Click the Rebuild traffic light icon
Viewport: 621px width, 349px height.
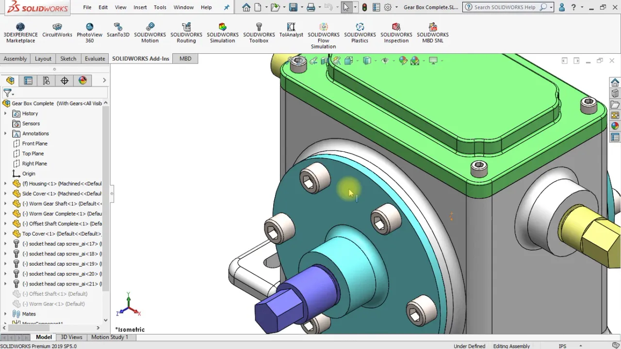364,7
